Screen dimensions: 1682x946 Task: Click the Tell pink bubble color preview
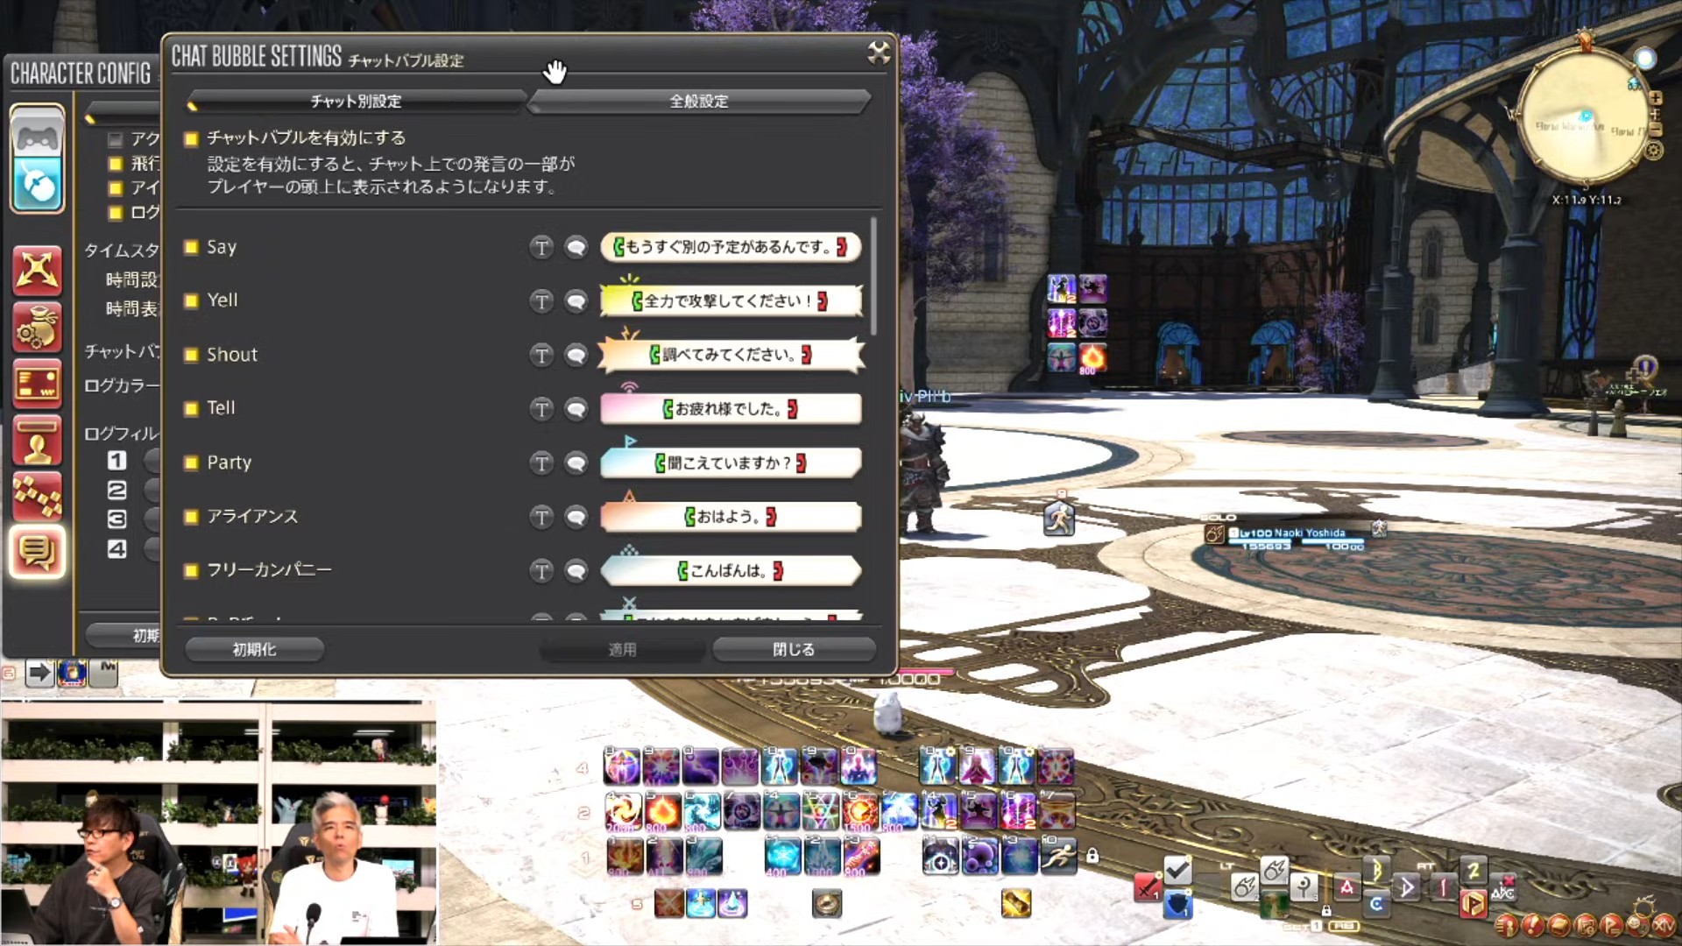(731, 409)
